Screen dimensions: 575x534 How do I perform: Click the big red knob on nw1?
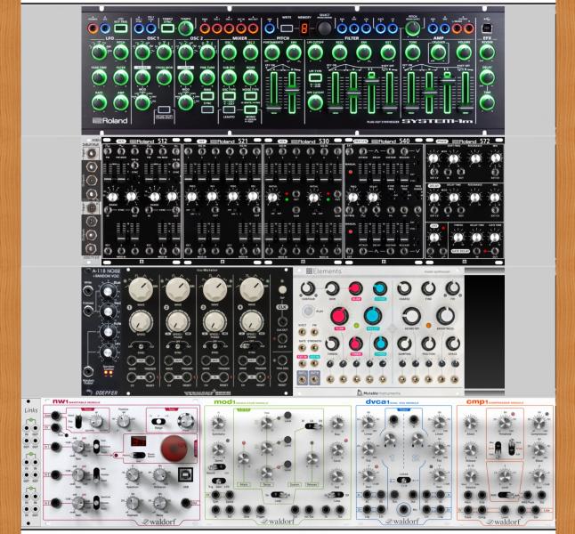[x=175, y=449]
